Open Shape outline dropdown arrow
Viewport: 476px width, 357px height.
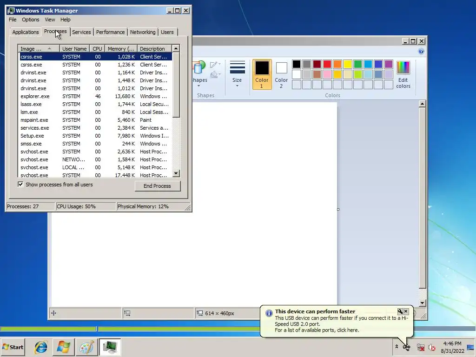point(219,64)
